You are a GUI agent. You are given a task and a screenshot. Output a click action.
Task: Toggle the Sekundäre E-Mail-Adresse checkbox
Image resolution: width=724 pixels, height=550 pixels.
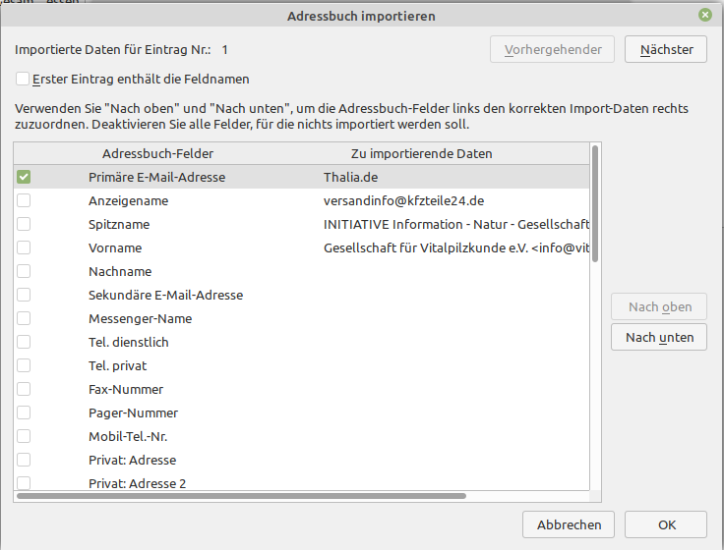coord(24,295)
